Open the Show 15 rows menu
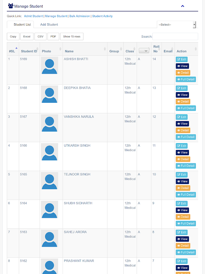205x274 pixels. (72, 36)
